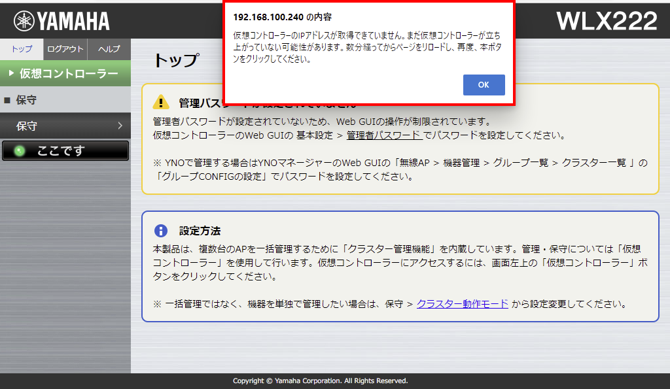This screenshot has height=389, width=670.
Task: Click the 設定方法 section heading
Action: (x=200, y=231)
